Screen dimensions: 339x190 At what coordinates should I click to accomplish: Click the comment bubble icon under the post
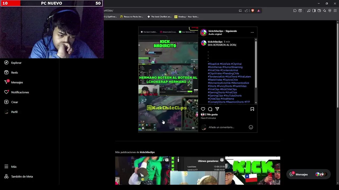point(210,109)
